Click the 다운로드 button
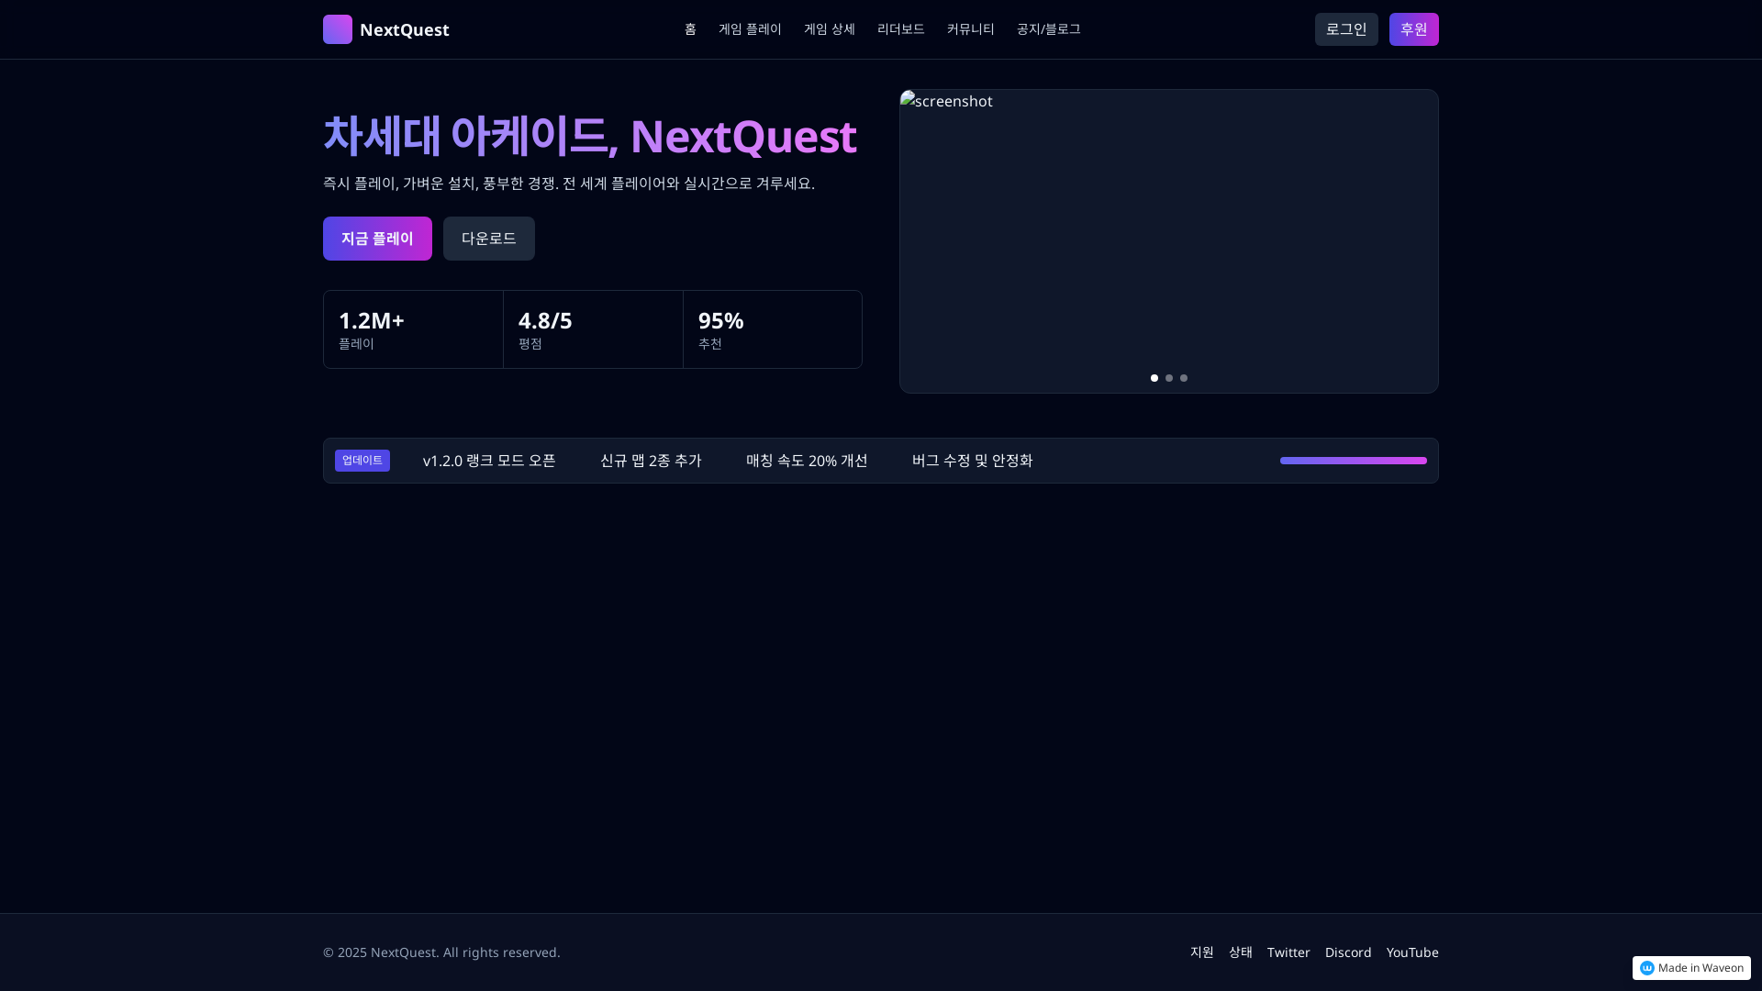 488,238
